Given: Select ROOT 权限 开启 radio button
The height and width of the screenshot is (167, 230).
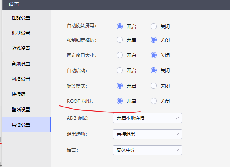Looking at the screenshot, I should [x=120, y=101].
